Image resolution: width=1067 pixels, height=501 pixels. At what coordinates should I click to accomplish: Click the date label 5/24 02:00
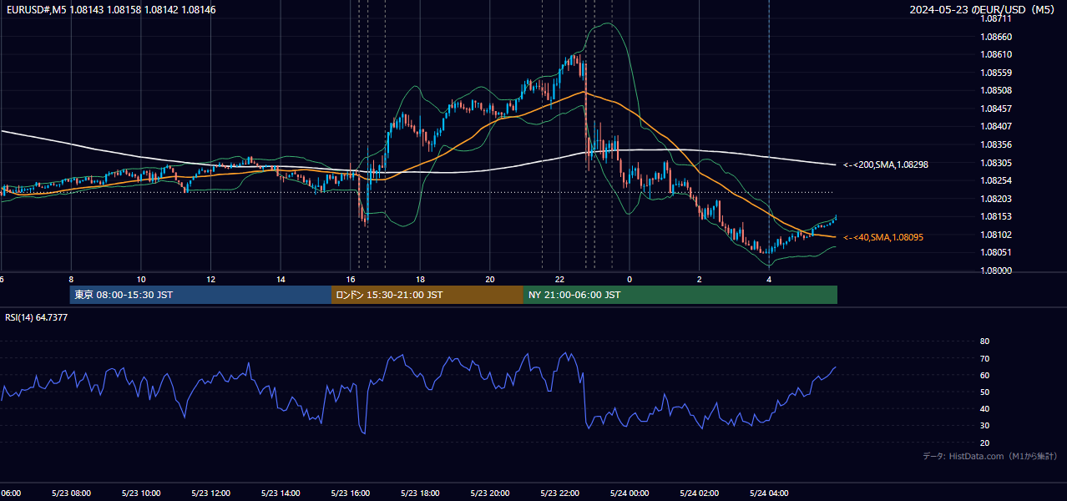[698, 493]
